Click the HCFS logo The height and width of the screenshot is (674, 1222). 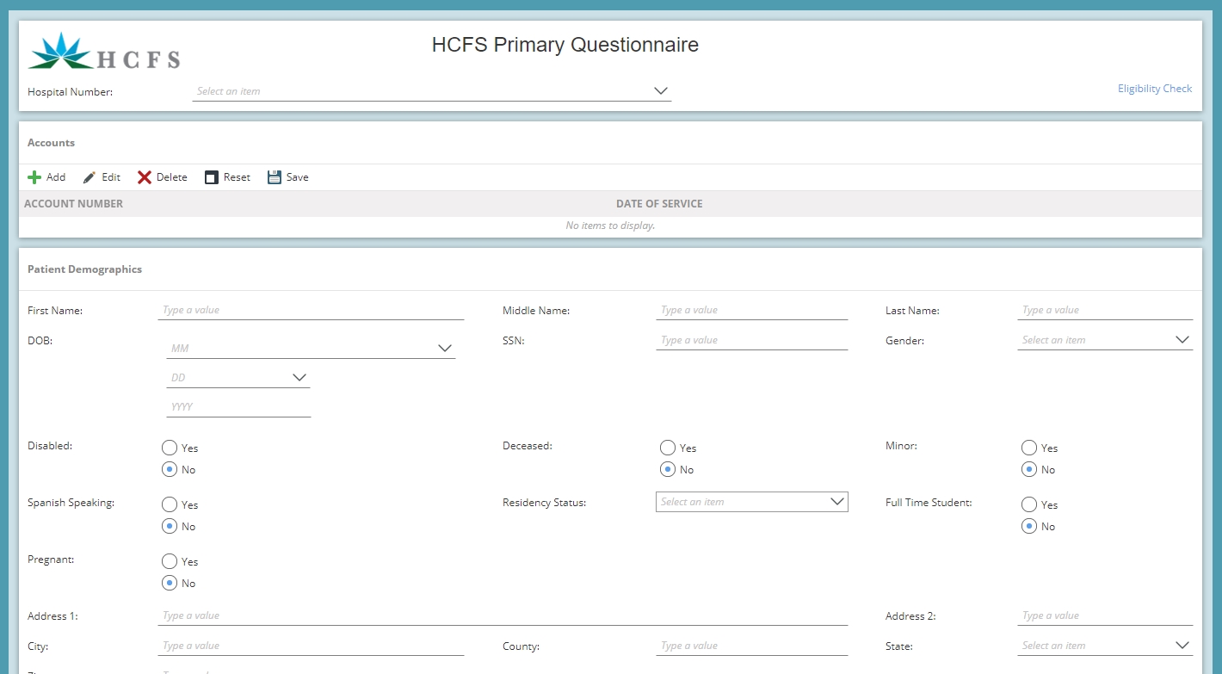(104, 52)
